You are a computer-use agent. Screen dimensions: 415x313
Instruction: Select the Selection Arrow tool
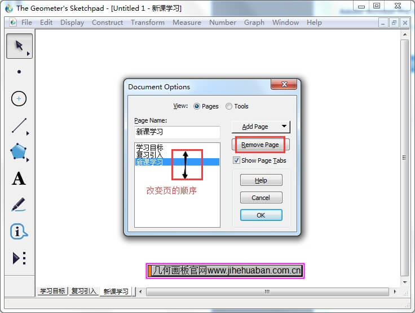click(x=19, y=46)
